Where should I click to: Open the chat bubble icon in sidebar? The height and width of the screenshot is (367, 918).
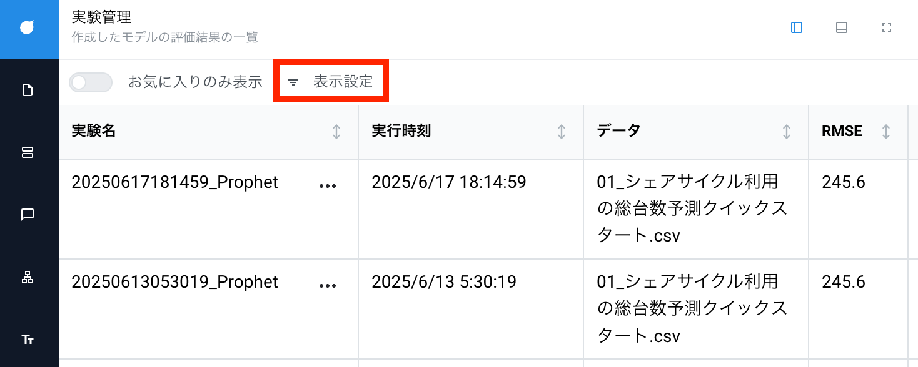coord(28,215)
